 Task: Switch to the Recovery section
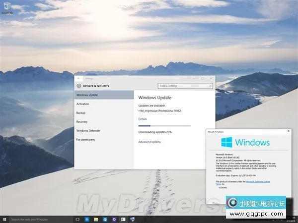[82, 121]
